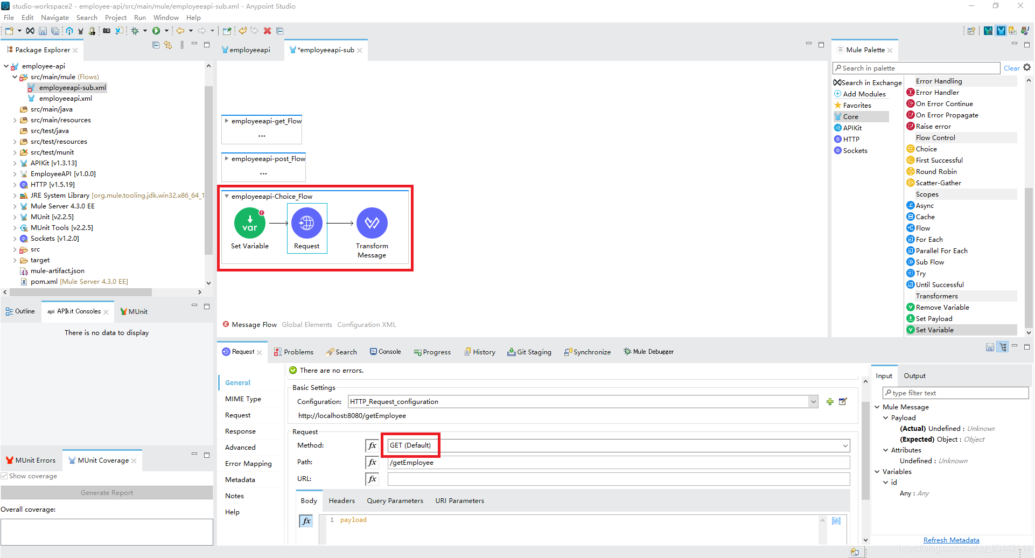The image size is (1035, 558).
Task: Expand the employeeapi-get_Flow flow
Action: [x=227, y=121]
